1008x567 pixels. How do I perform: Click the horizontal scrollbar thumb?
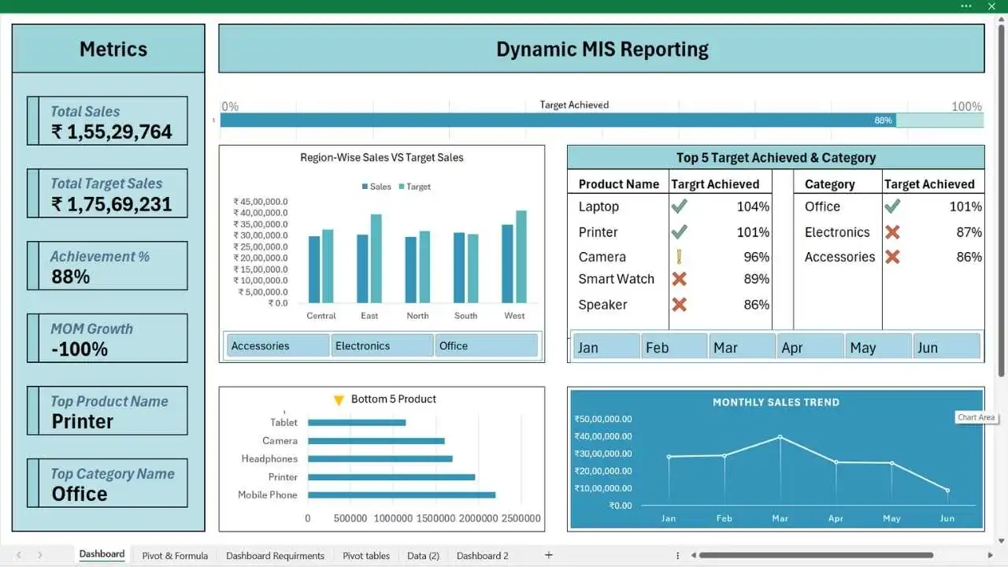pyautogui.click(x=816, y=555)
